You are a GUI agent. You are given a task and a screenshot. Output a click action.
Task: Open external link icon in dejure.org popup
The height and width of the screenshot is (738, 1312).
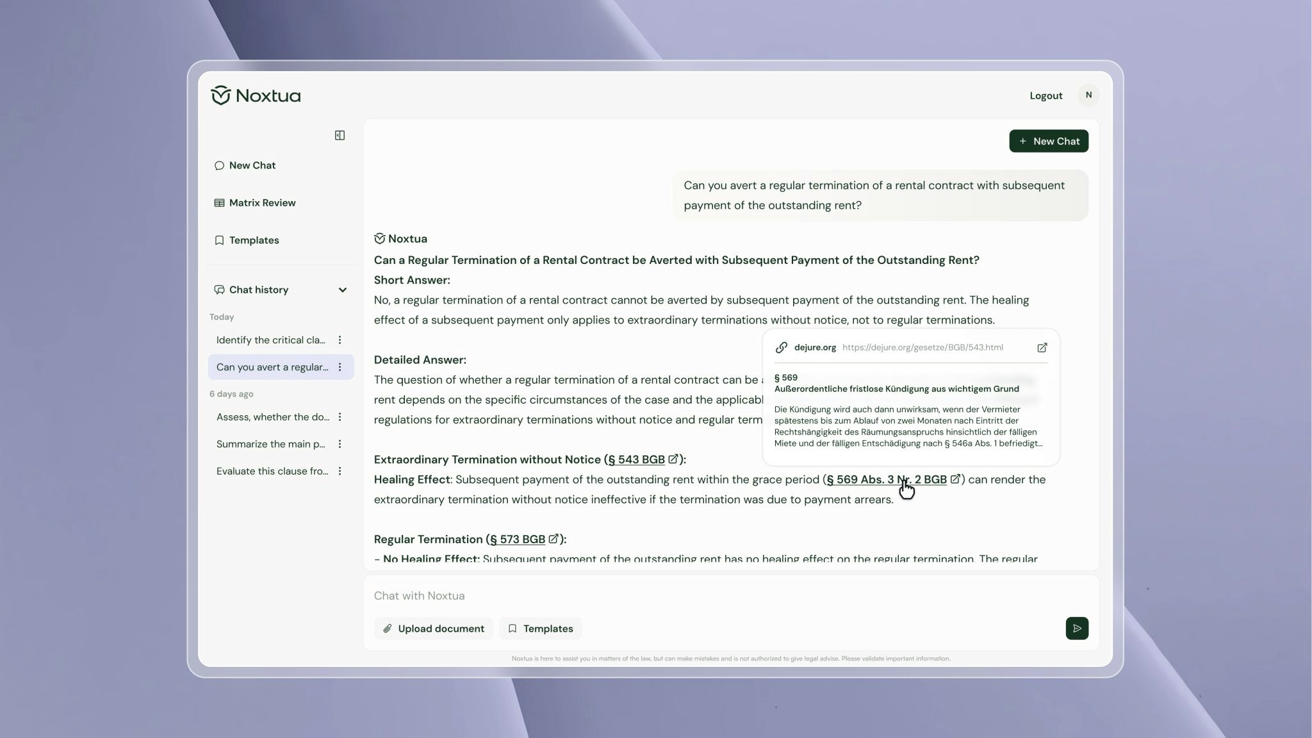pyautogui.click(x=1042, y=348)
